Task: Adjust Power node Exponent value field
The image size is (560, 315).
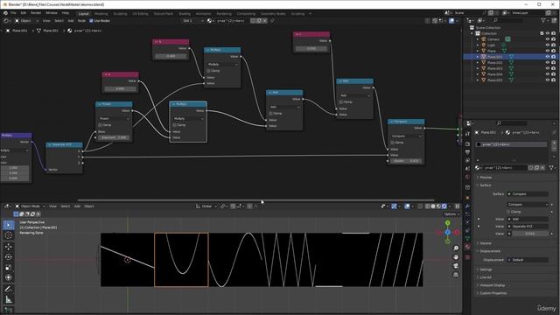Action: (x=115, y=137)
